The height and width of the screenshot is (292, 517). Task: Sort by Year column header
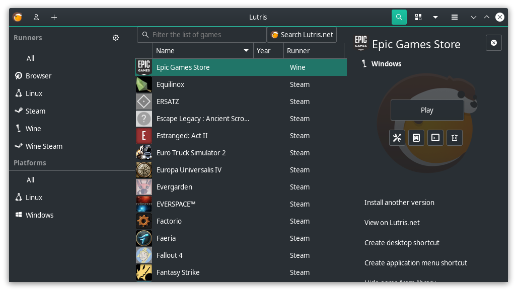pyautogui.click(x=268, y=51)
